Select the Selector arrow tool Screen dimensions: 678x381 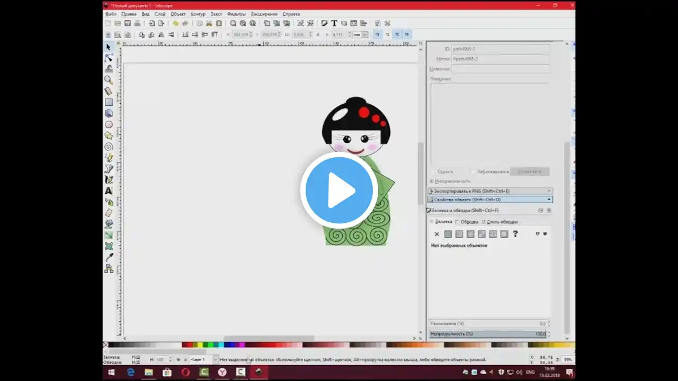109,47
